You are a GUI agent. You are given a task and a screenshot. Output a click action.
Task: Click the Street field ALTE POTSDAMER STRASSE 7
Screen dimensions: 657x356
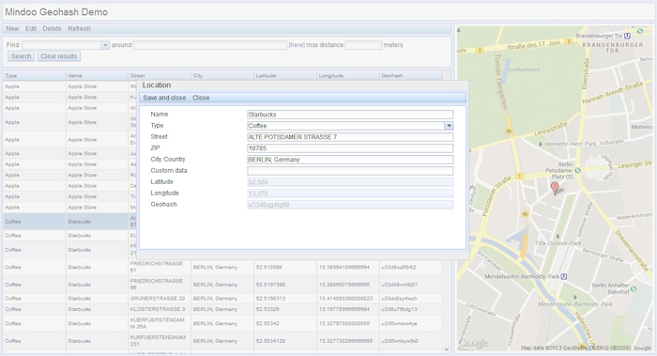click(350, 137)
